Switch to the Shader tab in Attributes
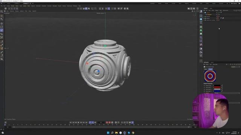 210,69
